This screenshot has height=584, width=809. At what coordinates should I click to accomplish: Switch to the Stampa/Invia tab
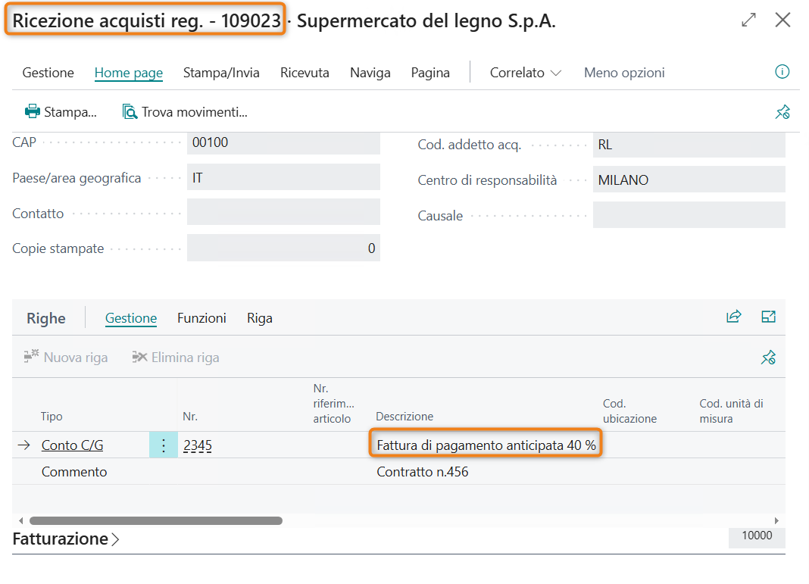pyautogui.click(x=221, y=73)
